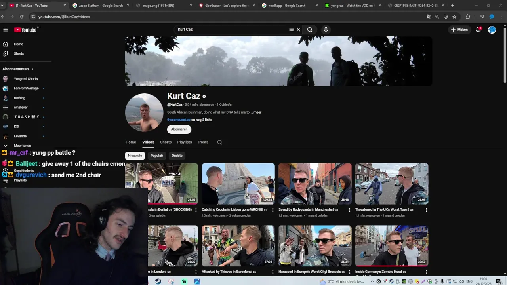Switch to the channel Playlists tab
The height and width of the screenshot is (285, 507).
tap(185, 142)
